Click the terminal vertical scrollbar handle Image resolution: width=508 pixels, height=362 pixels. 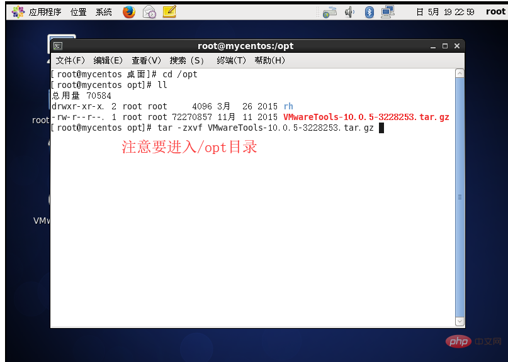pyautogui.click(x=460, y=197)
